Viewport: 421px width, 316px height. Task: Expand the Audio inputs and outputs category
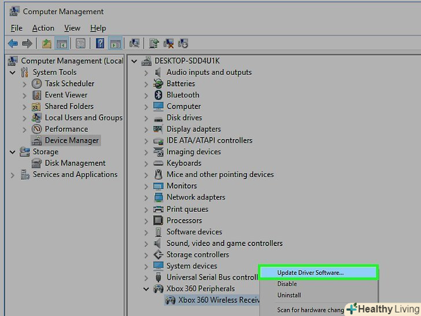point(146,72)
